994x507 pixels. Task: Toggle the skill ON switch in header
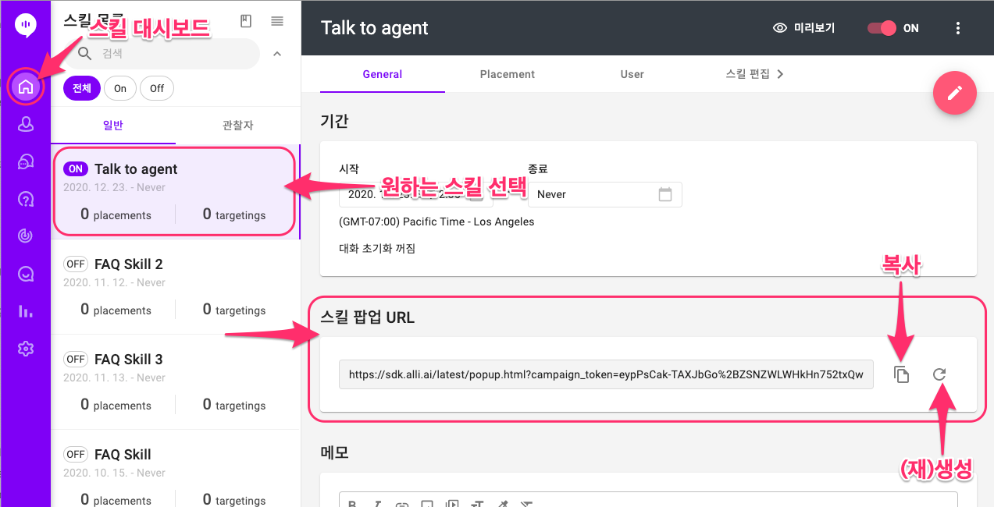[x=882, y=28]
